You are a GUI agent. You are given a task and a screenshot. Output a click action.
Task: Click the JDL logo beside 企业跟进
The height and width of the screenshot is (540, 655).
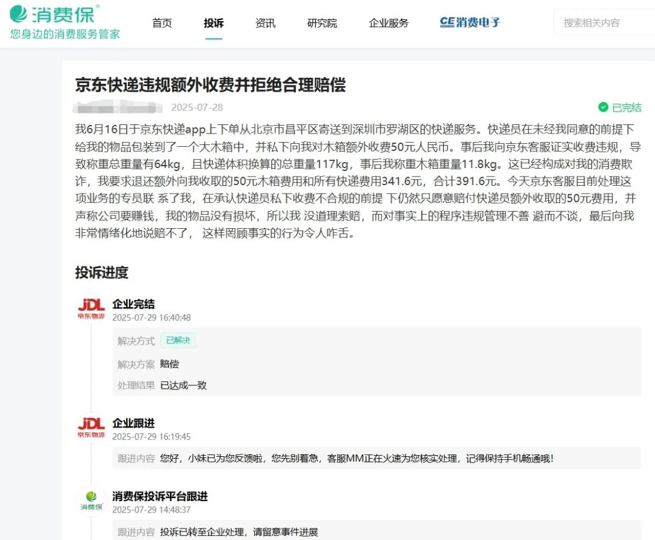pos(91,428)
